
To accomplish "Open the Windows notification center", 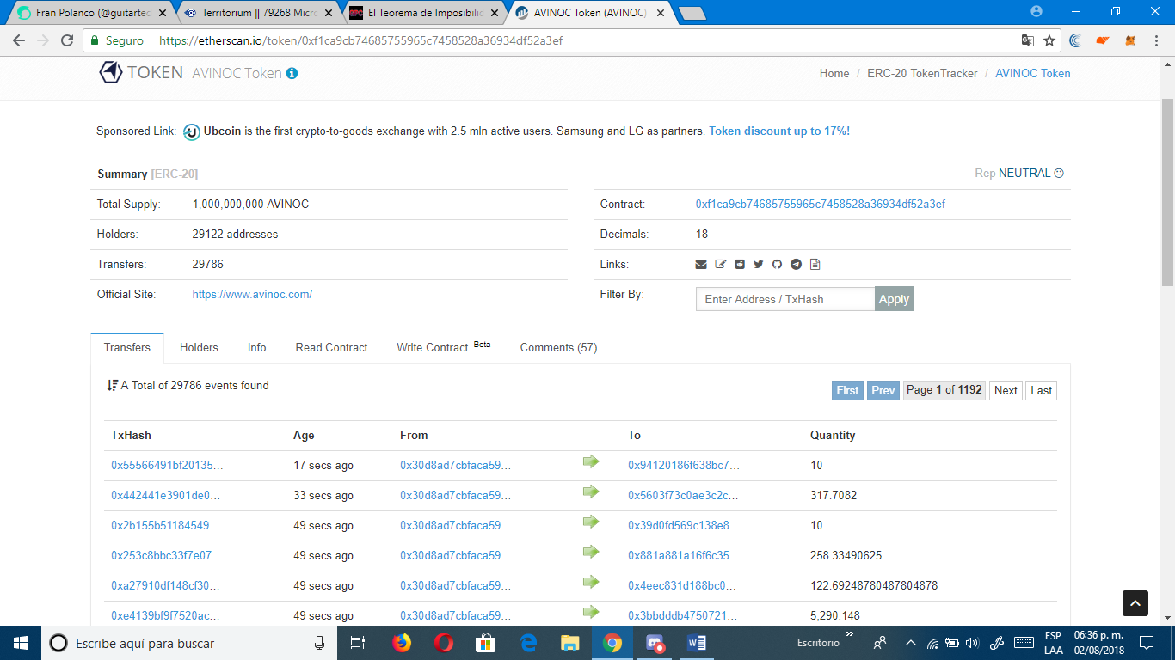I will pyautogui.click(x=1147, y=643).
